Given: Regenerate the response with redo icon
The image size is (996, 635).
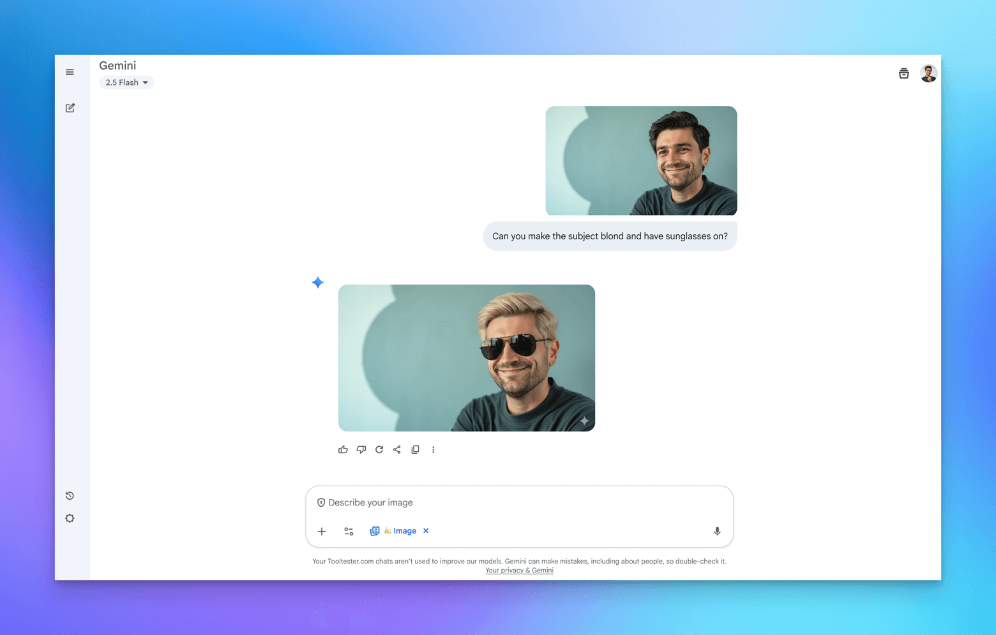Looking at the screenshot, I should pyautogui.click(x=379, y=450).
